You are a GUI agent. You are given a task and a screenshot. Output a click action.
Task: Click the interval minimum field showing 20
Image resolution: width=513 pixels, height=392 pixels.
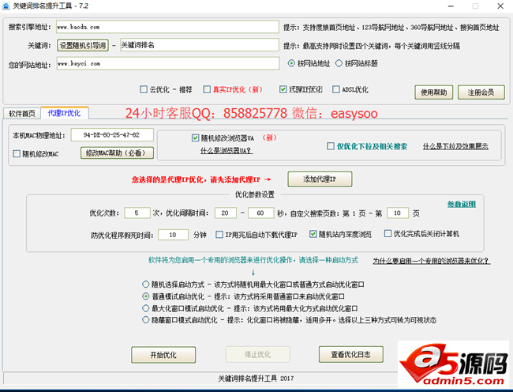click(226, 213)
